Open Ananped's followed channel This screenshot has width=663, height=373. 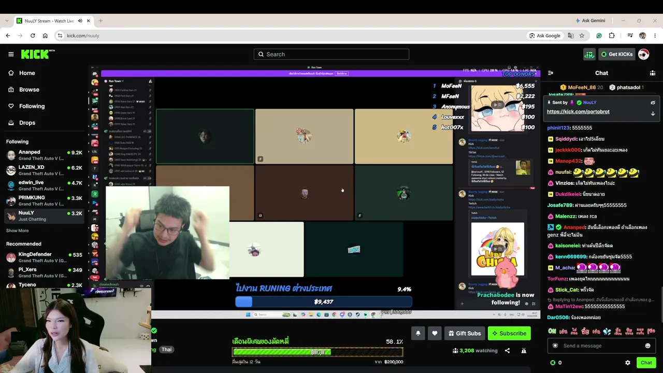[x=44, y=155]
